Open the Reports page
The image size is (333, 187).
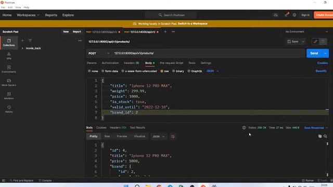[x=51, y=15]
